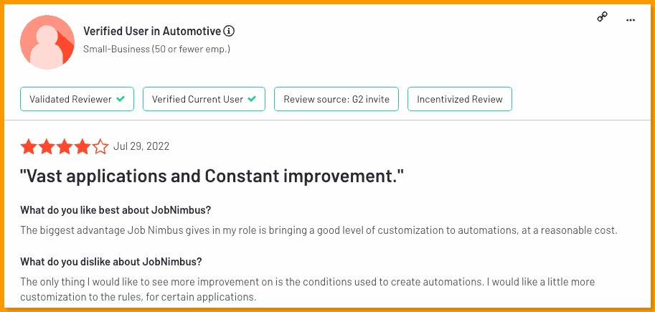Click What do you like best about JobNimbus heading
655x312 pixels.
(116, 209)
